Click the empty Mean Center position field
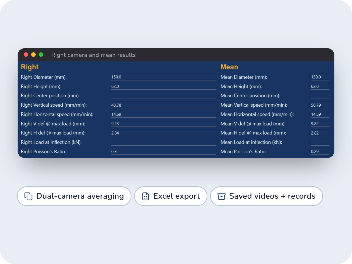 pos(320,96)
